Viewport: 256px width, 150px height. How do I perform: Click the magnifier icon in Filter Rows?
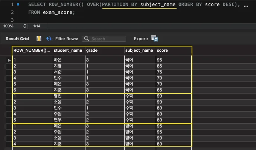pos(87,39)
